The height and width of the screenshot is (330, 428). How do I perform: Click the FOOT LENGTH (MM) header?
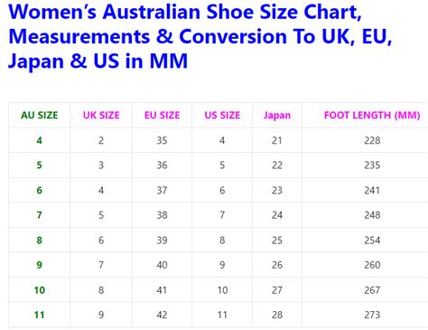pos(372,115)
